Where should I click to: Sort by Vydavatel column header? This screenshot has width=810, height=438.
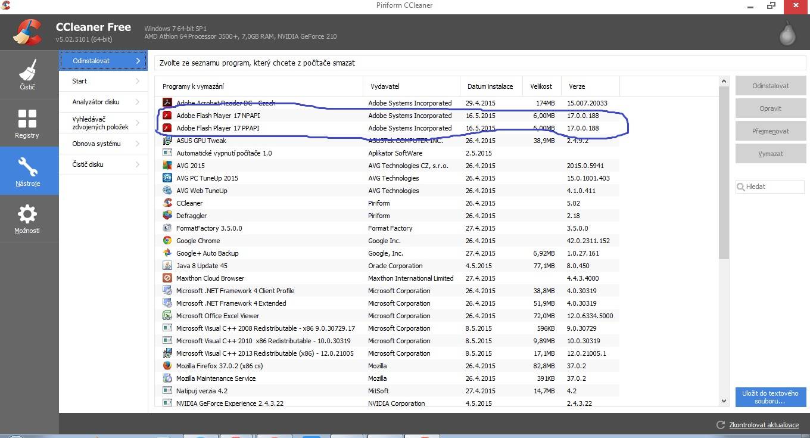pos(412,86)
